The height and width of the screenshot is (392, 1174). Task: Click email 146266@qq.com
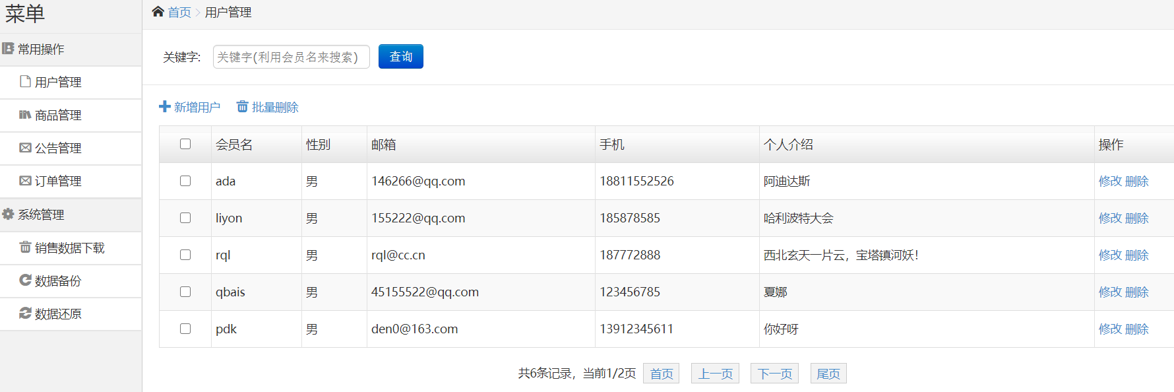[418, 181]
